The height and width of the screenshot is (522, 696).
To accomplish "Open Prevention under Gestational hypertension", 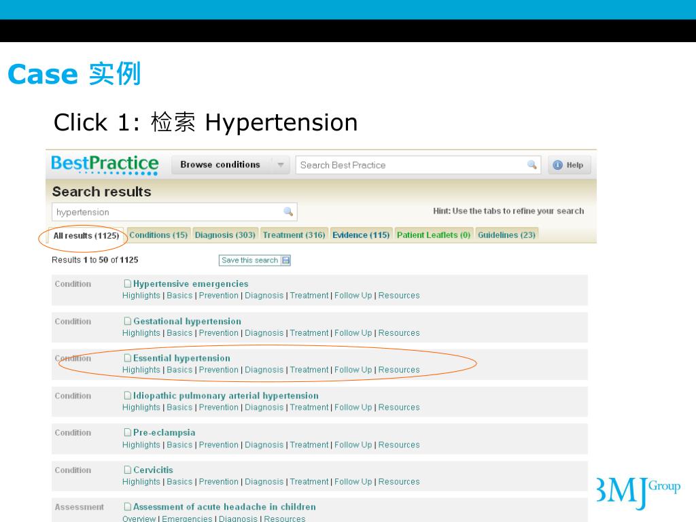I will pos(219,332).
